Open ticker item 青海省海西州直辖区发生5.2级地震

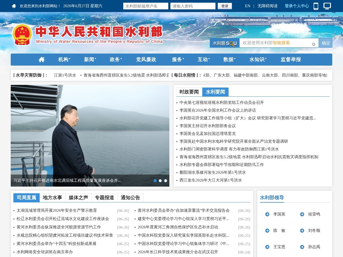point(126,75)
